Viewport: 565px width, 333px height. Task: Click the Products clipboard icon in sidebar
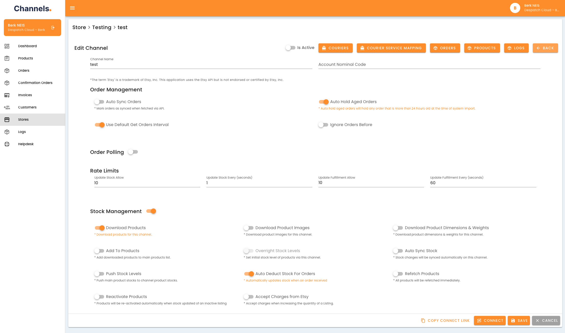tap(7, 58)
